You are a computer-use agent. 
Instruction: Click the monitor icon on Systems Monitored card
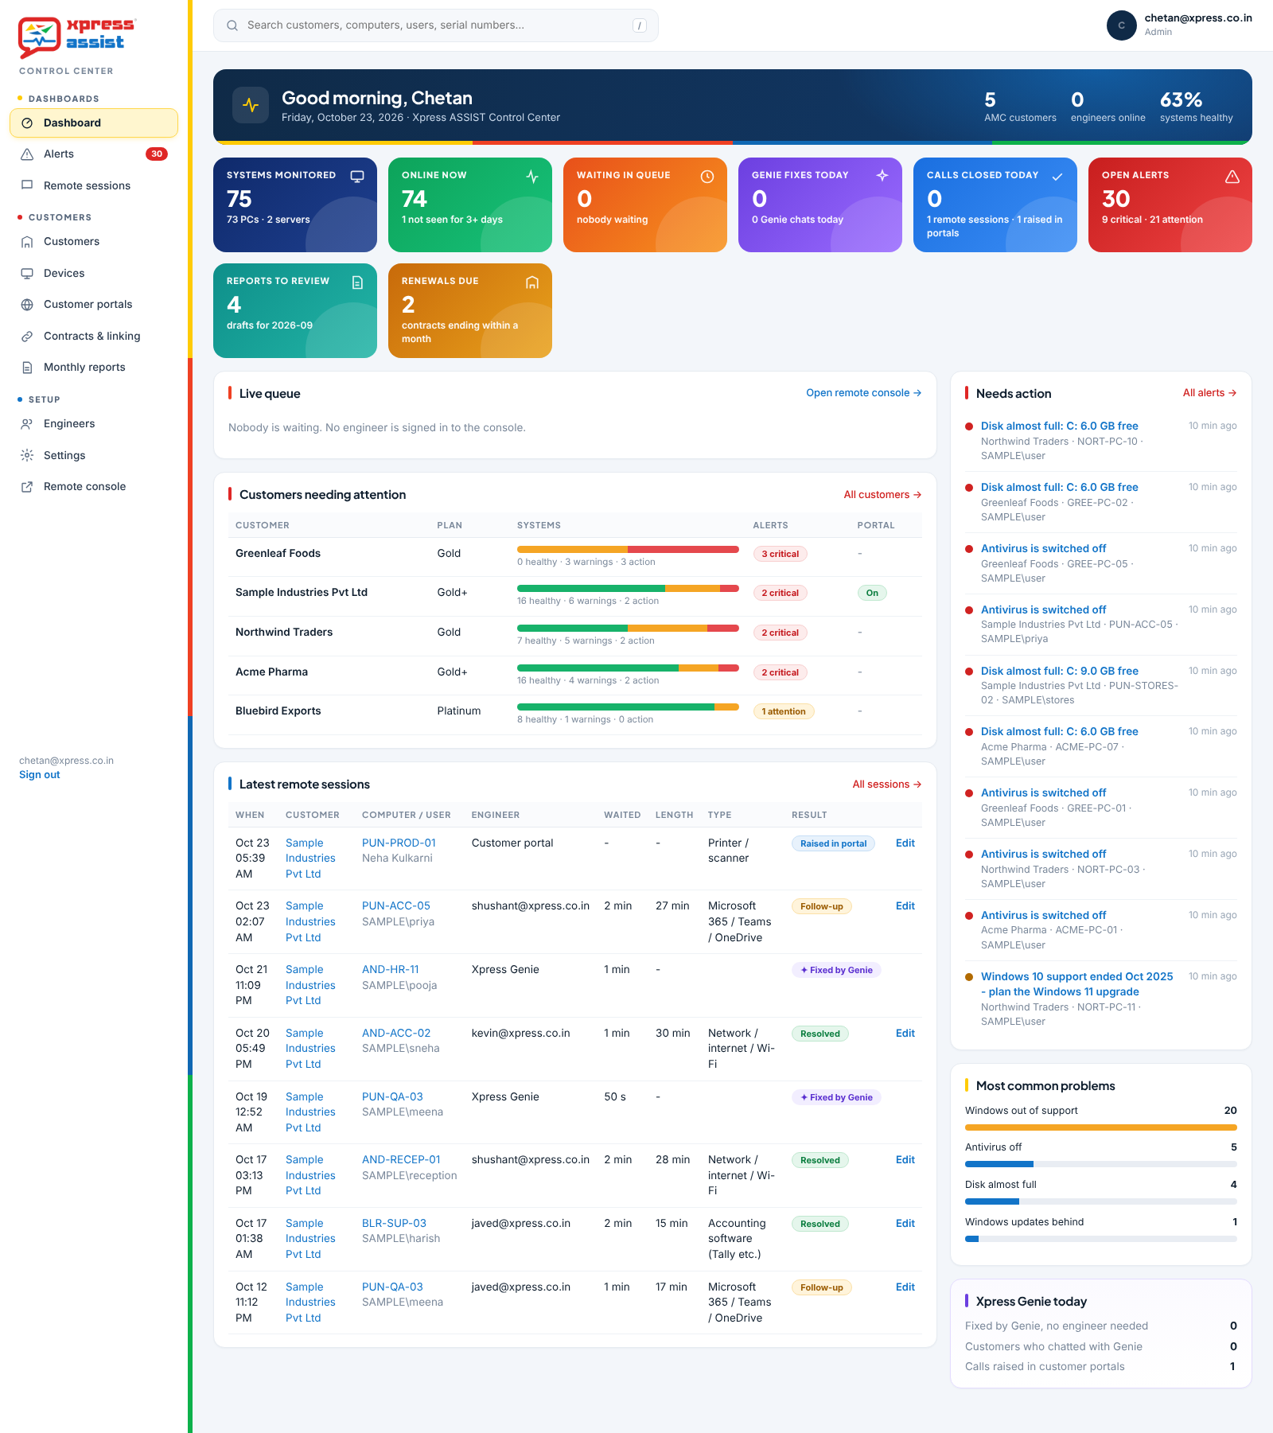[357, 176]
